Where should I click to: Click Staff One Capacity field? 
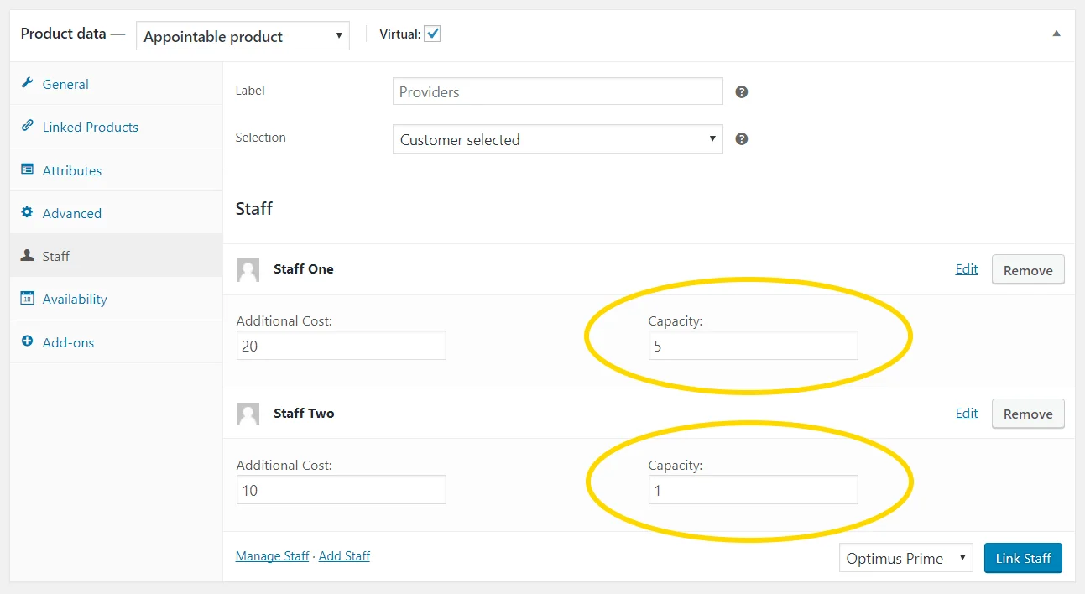click(753, 345)
